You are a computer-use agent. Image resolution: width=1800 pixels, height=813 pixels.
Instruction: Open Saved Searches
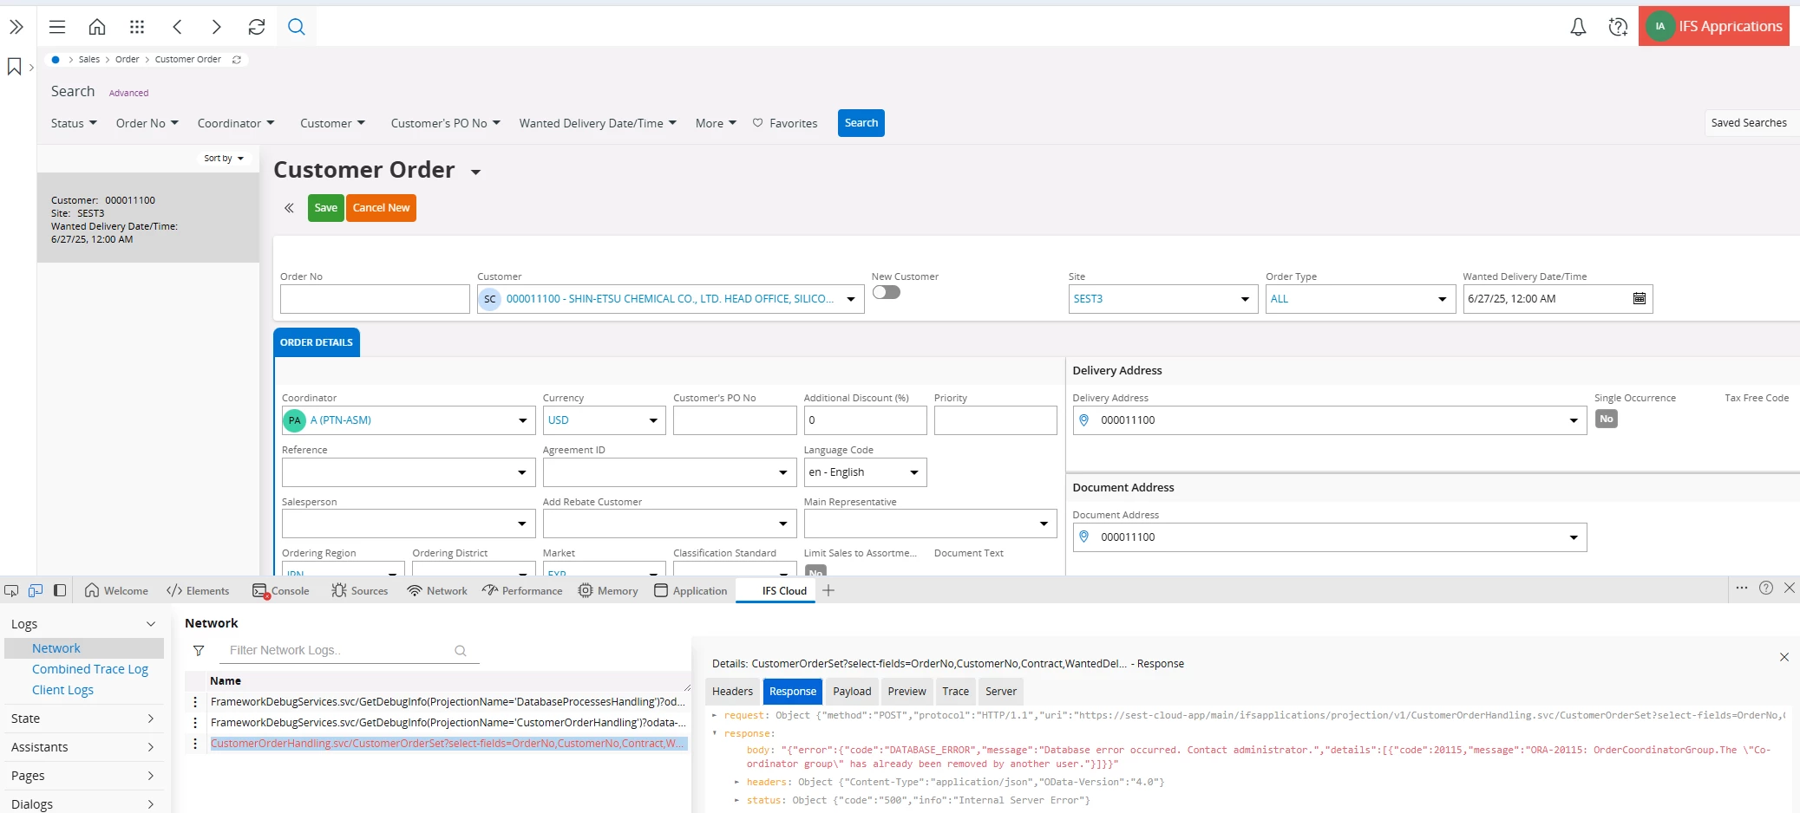click(1749, 123)
